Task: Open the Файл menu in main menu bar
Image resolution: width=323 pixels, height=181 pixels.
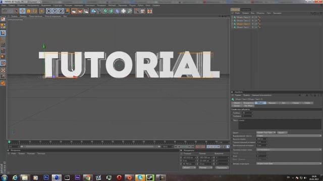Action: 4,6
